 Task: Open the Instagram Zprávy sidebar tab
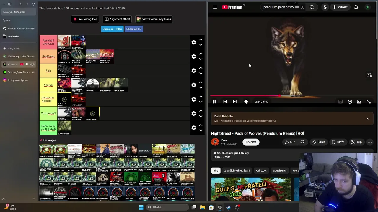click(x=19, y=80)
